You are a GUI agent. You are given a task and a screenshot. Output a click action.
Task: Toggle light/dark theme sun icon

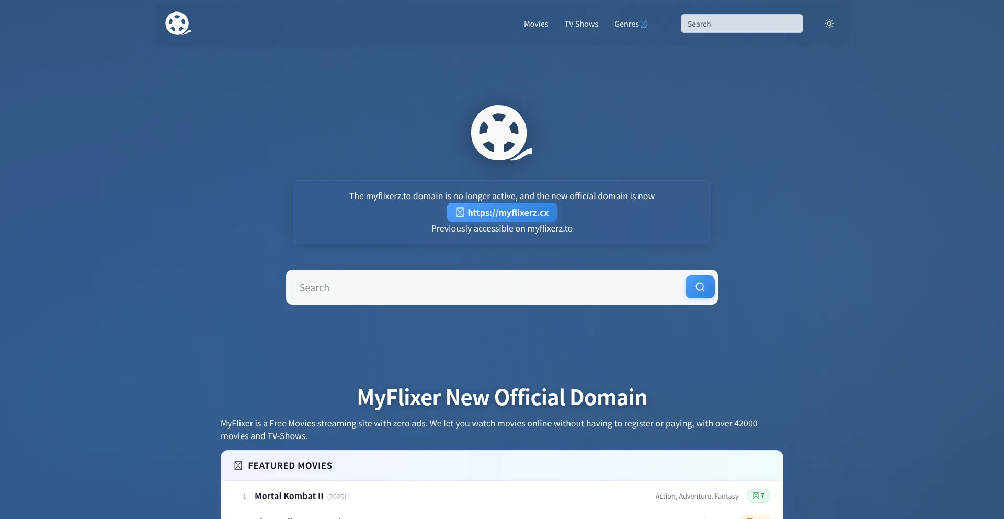click(x=829, y=24)
